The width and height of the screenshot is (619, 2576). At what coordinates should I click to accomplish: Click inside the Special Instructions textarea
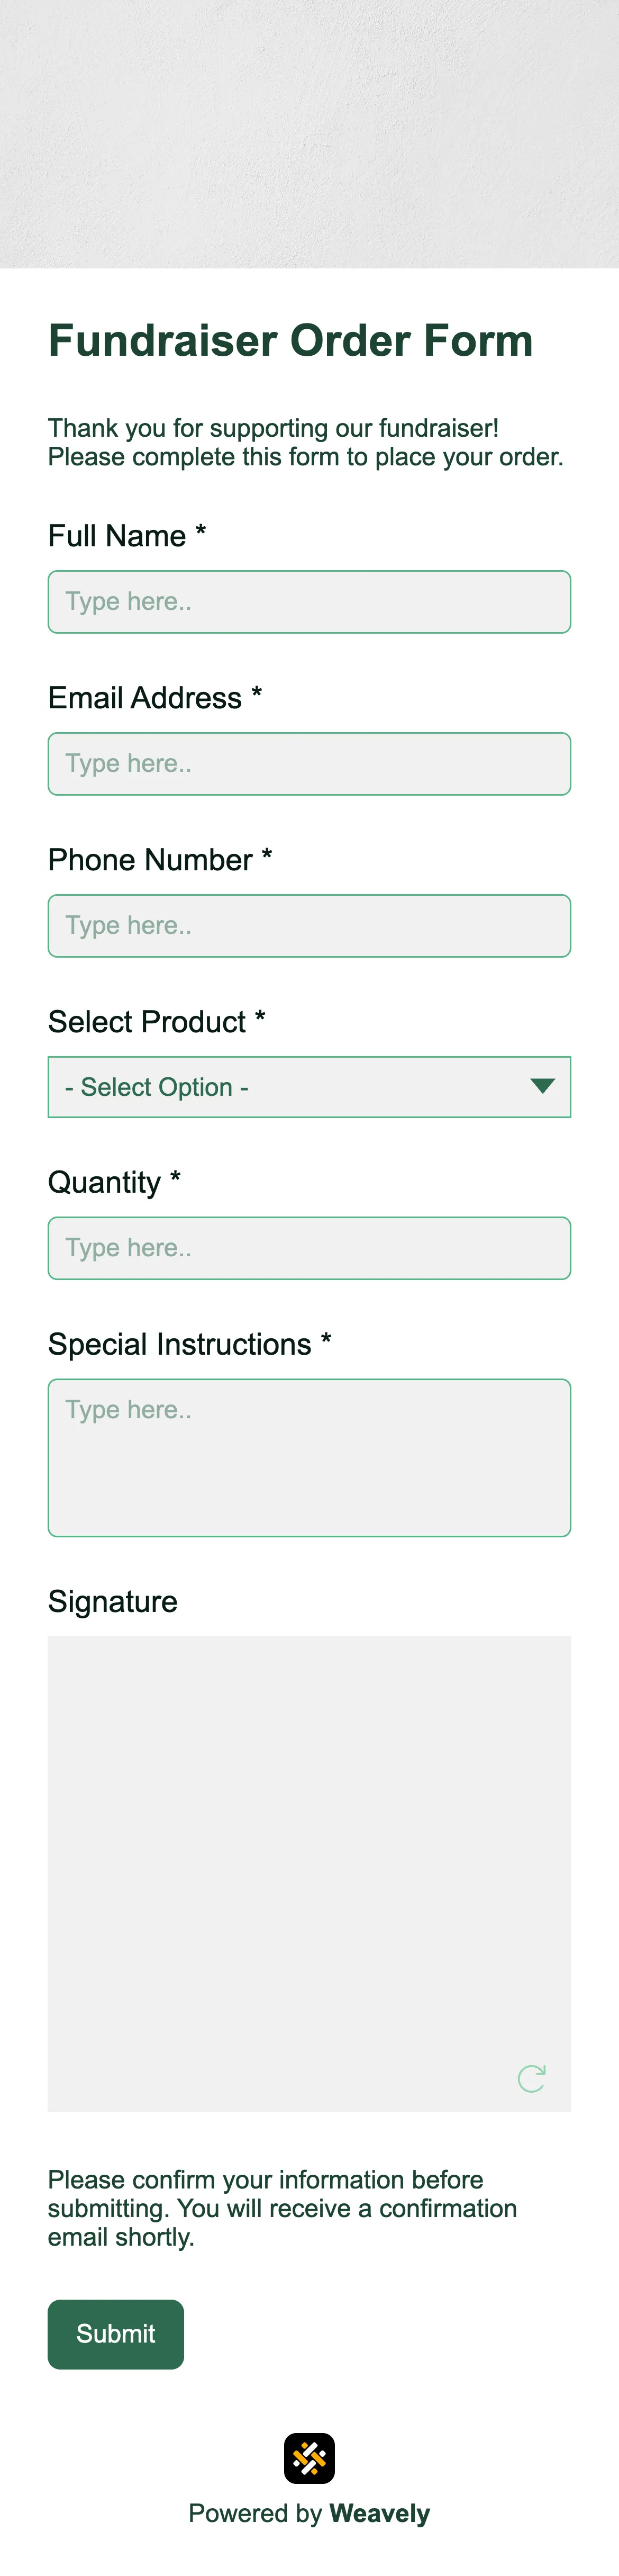point(309,1457)
